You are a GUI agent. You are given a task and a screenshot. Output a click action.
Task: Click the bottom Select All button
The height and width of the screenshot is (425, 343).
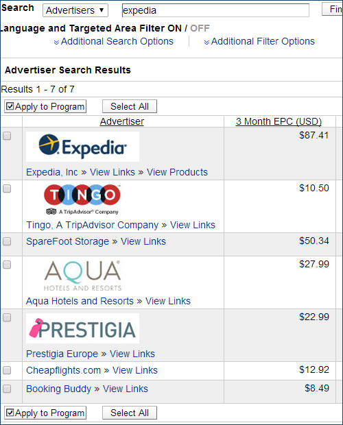pos(130,413)
